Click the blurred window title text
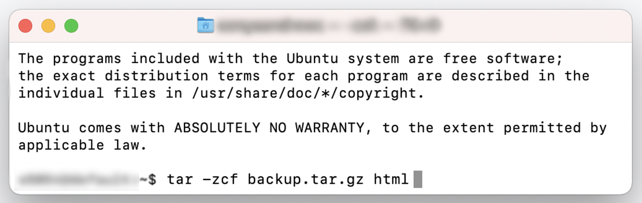Viewport: 642px width, 203px height. (330, 25)
